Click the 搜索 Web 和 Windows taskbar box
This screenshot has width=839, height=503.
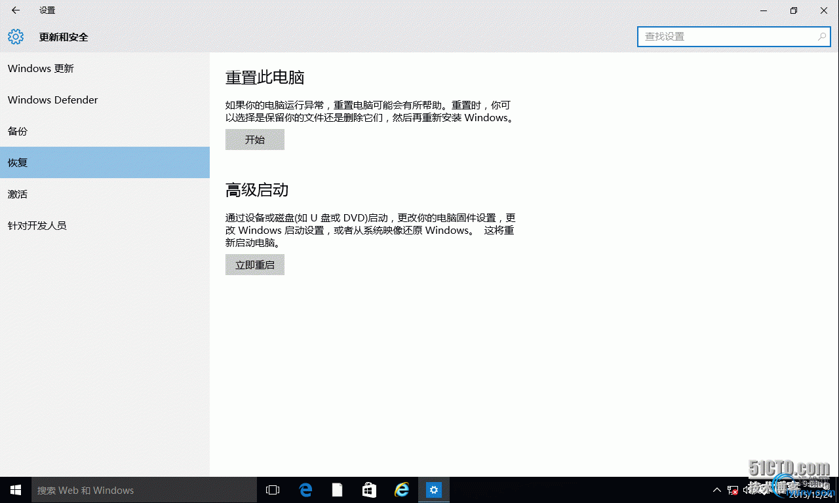144,490
